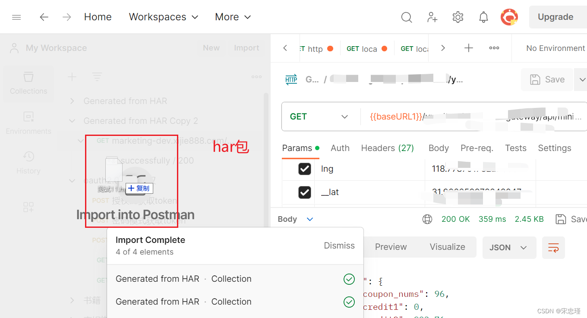Click the Import button
The height and width of the screenshot is (318, 587).
246,48
